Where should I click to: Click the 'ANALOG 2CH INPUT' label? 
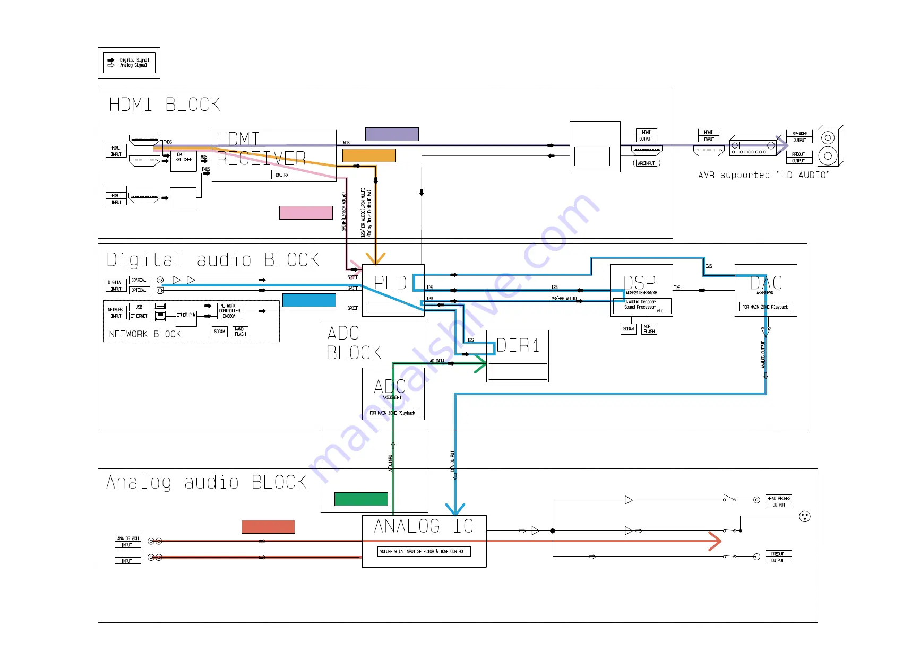pos(128,542)
